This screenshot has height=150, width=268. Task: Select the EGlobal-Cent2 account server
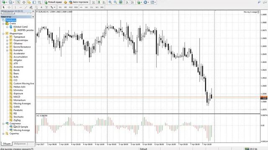click(21, 27)
